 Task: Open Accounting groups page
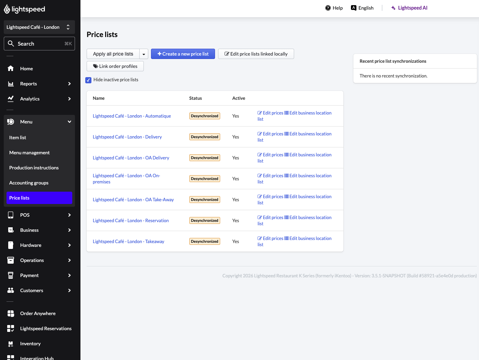pyautogui.click(x=39, y=183)
